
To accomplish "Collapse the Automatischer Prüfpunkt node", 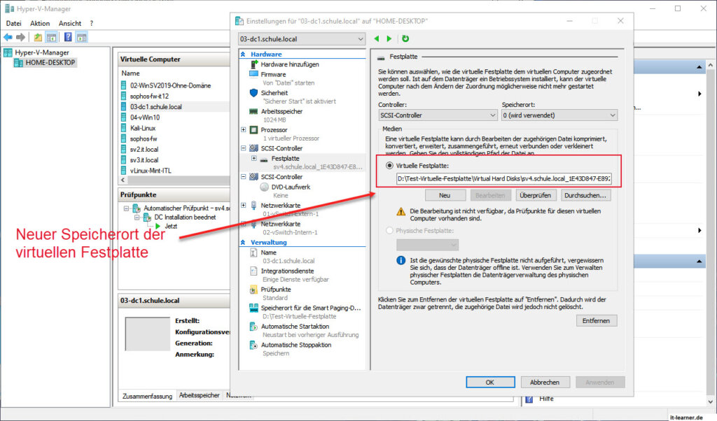I will tap(126, 208).
